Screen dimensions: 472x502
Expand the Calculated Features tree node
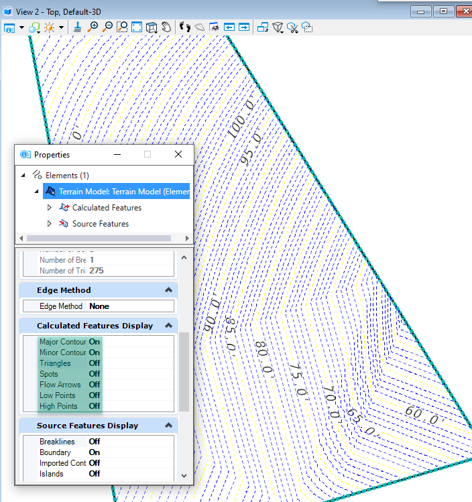point(49,208)
